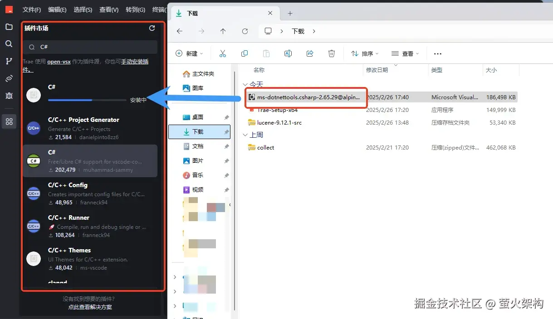
Task: Select 下载 in navigation pane
Action: point(199,131)
